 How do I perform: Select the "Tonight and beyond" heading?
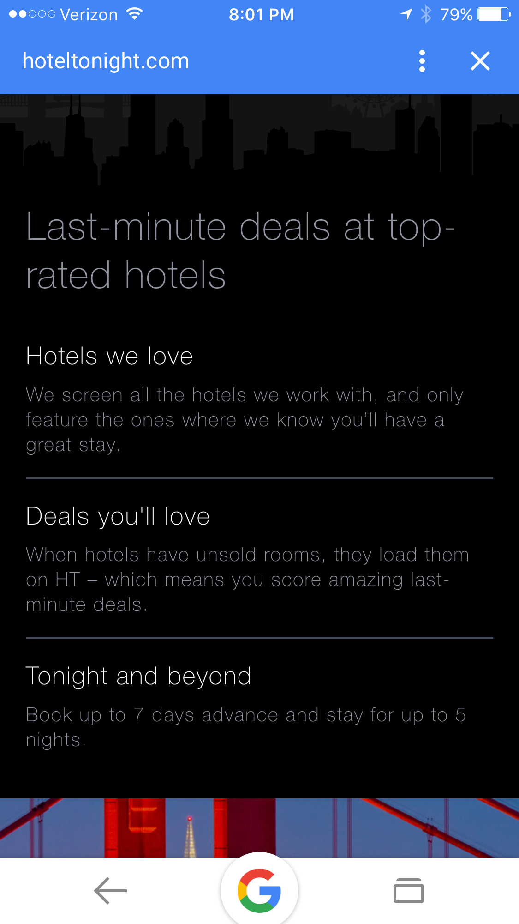pos(138,676)
